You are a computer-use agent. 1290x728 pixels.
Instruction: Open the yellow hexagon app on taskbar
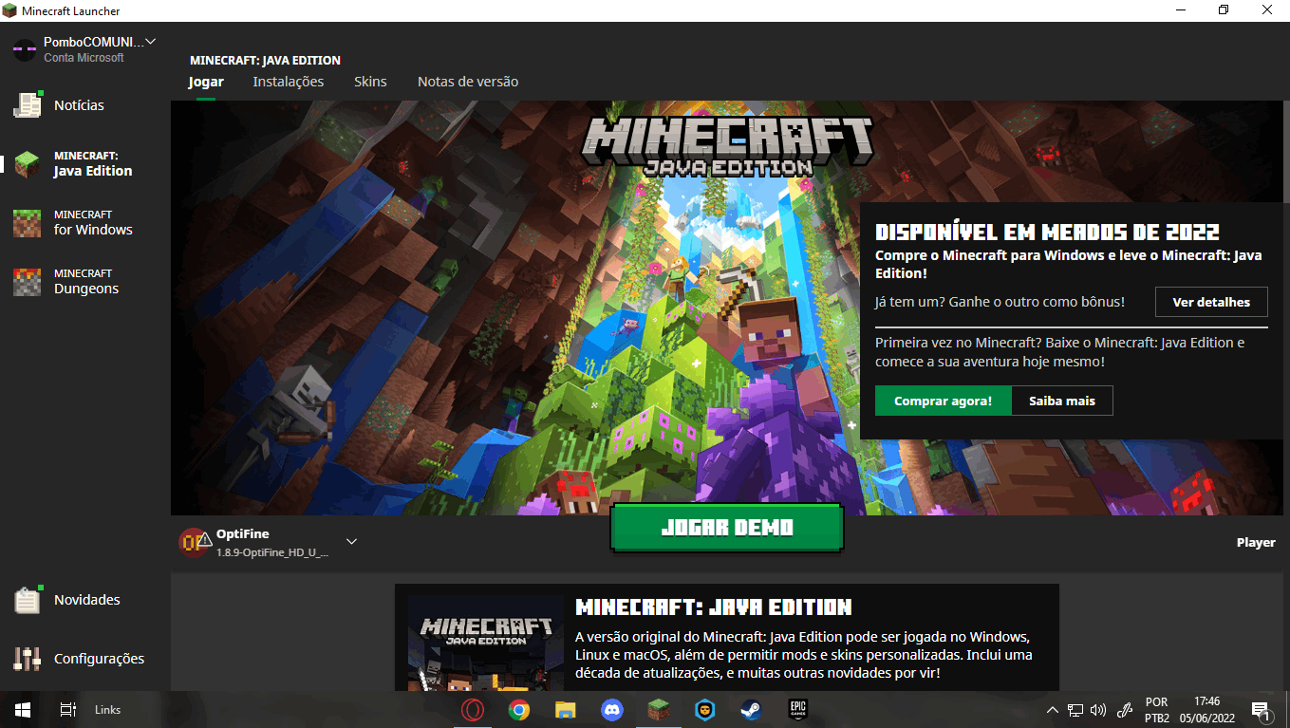(x=704, y=709)
